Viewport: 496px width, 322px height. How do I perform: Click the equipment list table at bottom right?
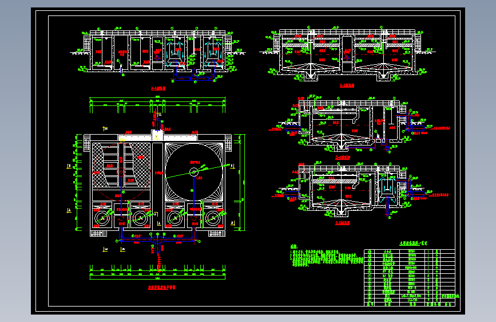[x=410, y=278]
